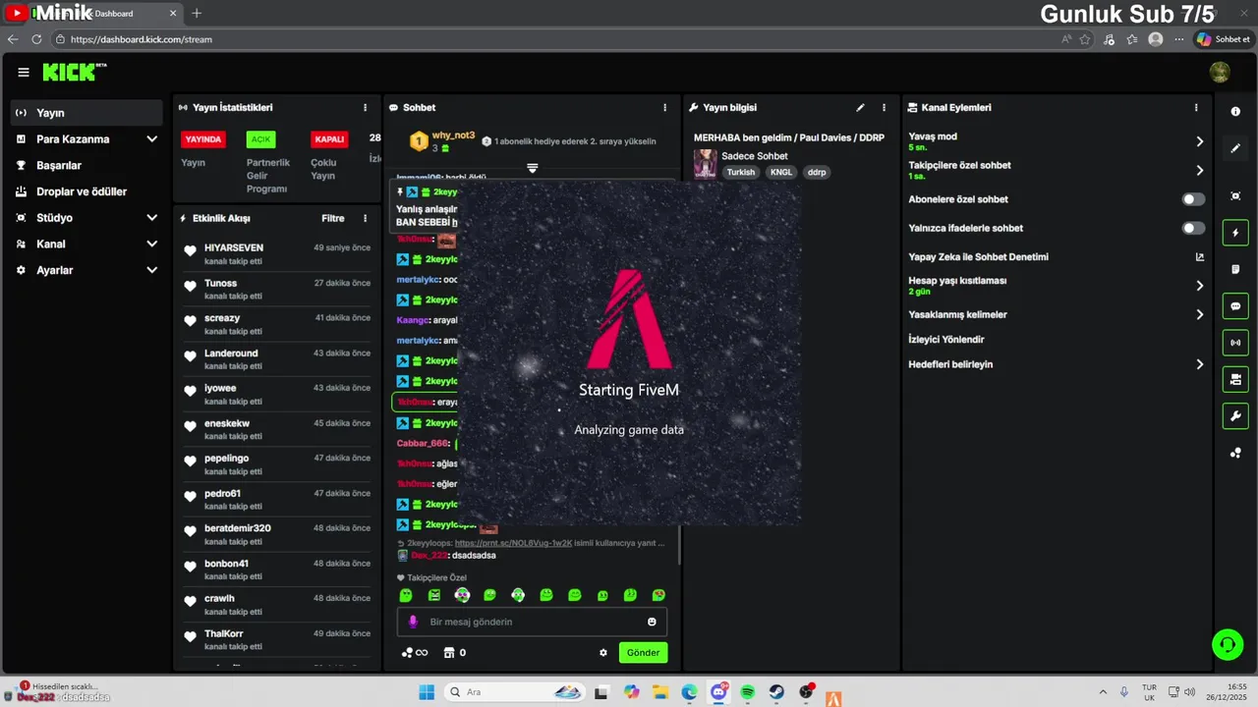1258x707 pixels.
Task: Open the info icon on the right rail
Action: pos(1235,112)
